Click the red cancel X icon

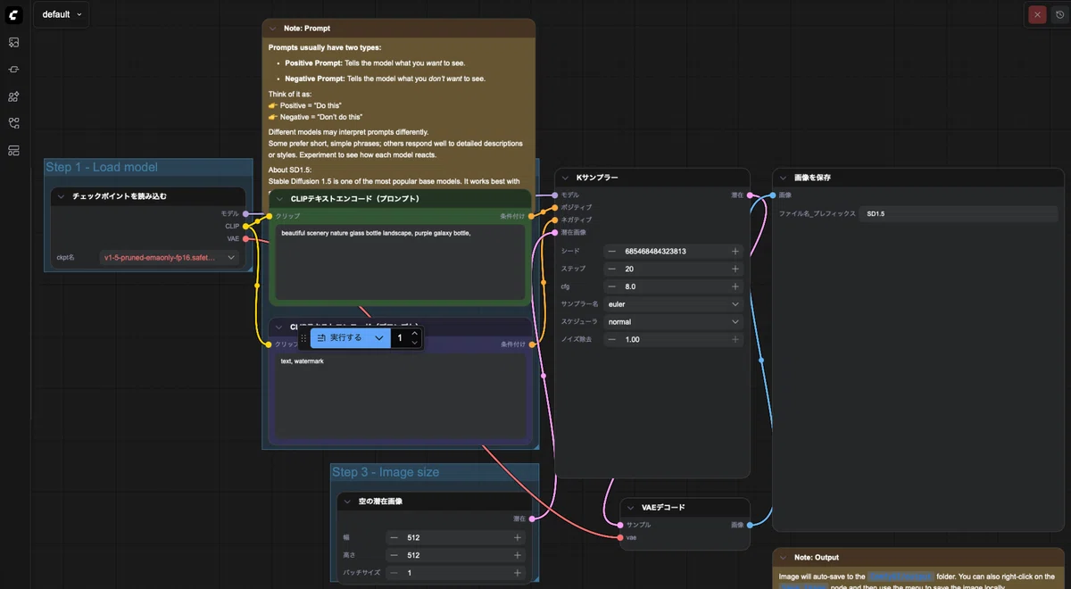point(1037,14)
